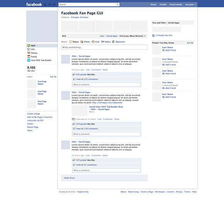Click Unlike in left sidebar

pyautogui.click(x=30, y=124)
